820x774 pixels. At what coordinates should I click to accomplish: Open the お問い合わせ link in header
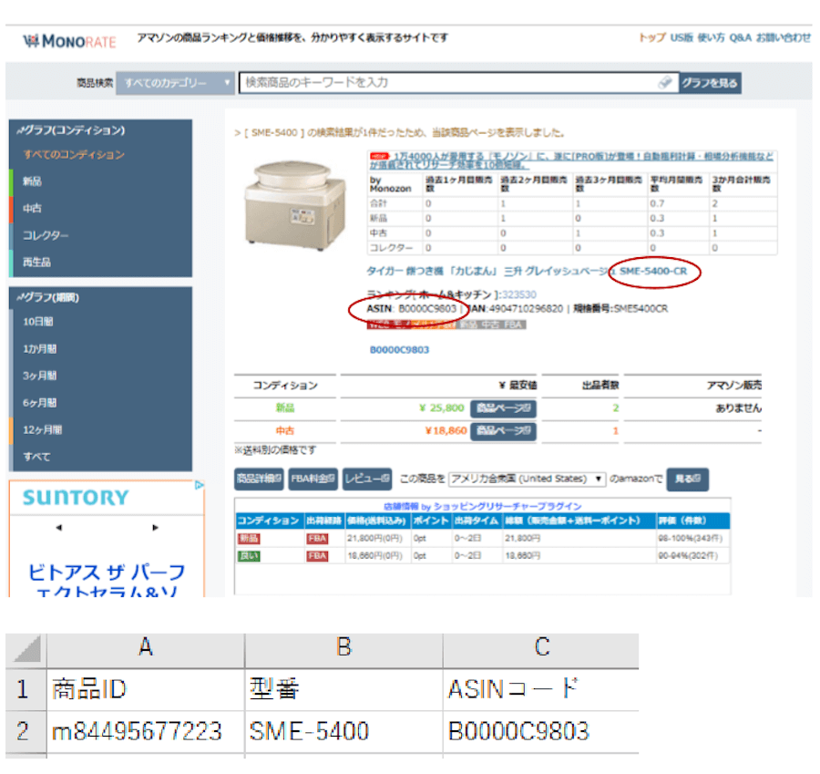[x=783, y=37]
